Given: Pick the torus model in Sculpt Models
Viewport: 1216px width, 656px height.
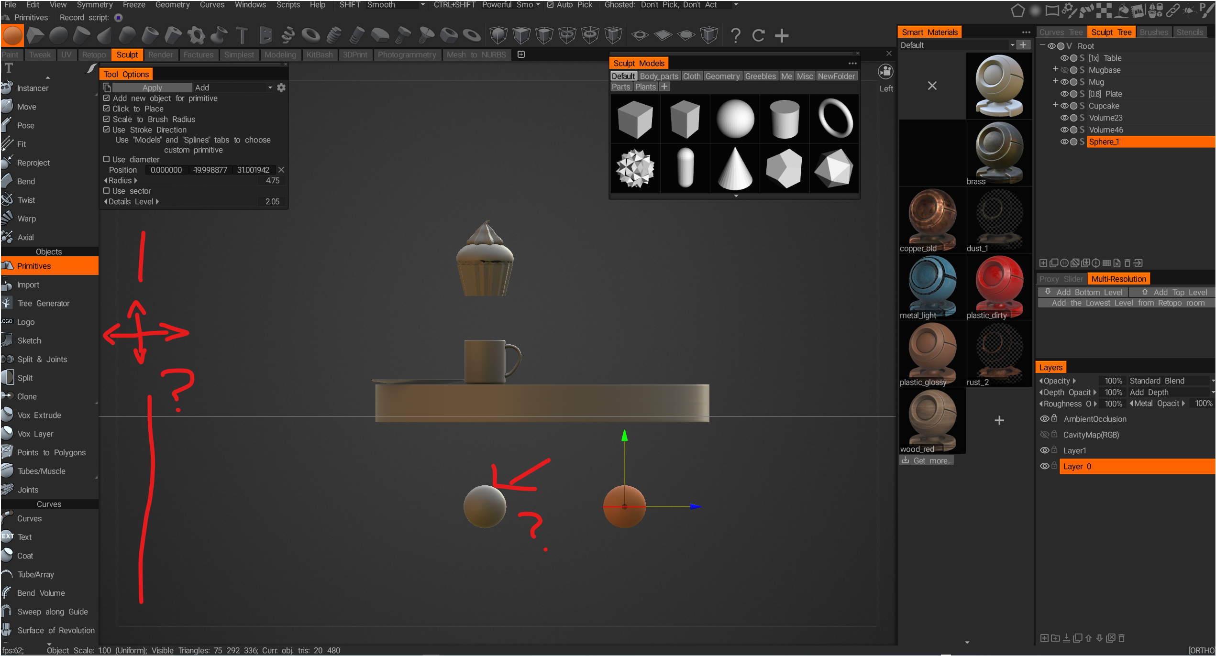Looking at the screenshot, I should 835,119.
